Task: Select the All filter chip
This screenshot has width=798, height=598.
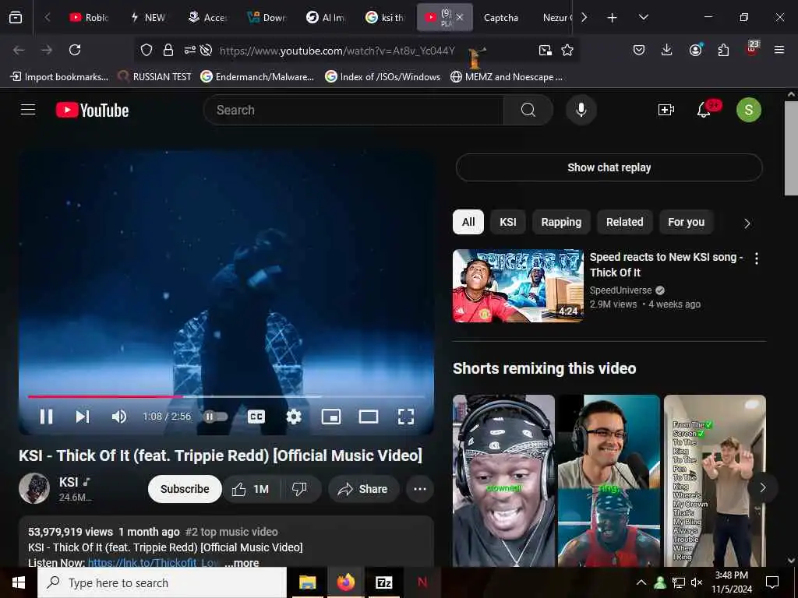Action: tap(468, 222)
